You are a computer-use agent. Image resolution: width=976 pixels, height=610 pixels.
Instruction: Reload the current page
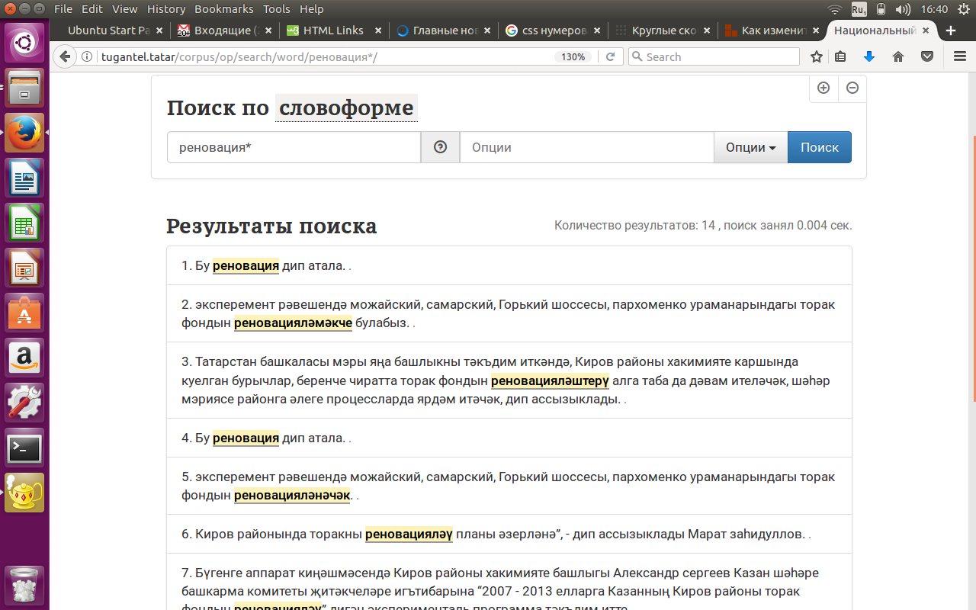coord(611,56)
